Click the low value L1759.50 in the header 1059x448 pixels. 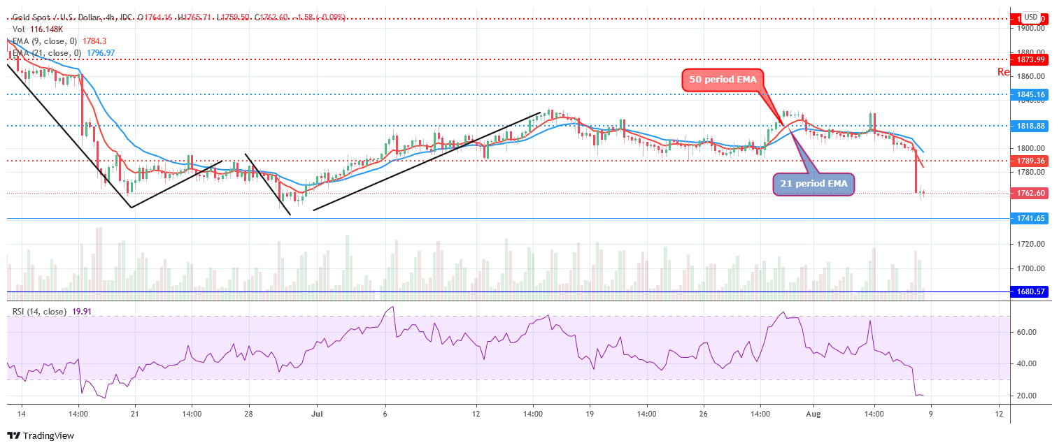coord(234,17)
